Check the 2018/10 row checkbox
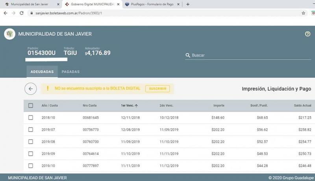This screenshot has width=315, height=181. (x=31, y=117)
